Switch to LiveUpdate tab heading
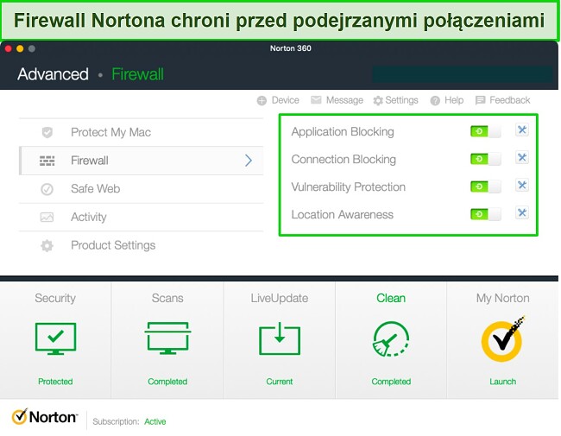 (x=280, y=298)
